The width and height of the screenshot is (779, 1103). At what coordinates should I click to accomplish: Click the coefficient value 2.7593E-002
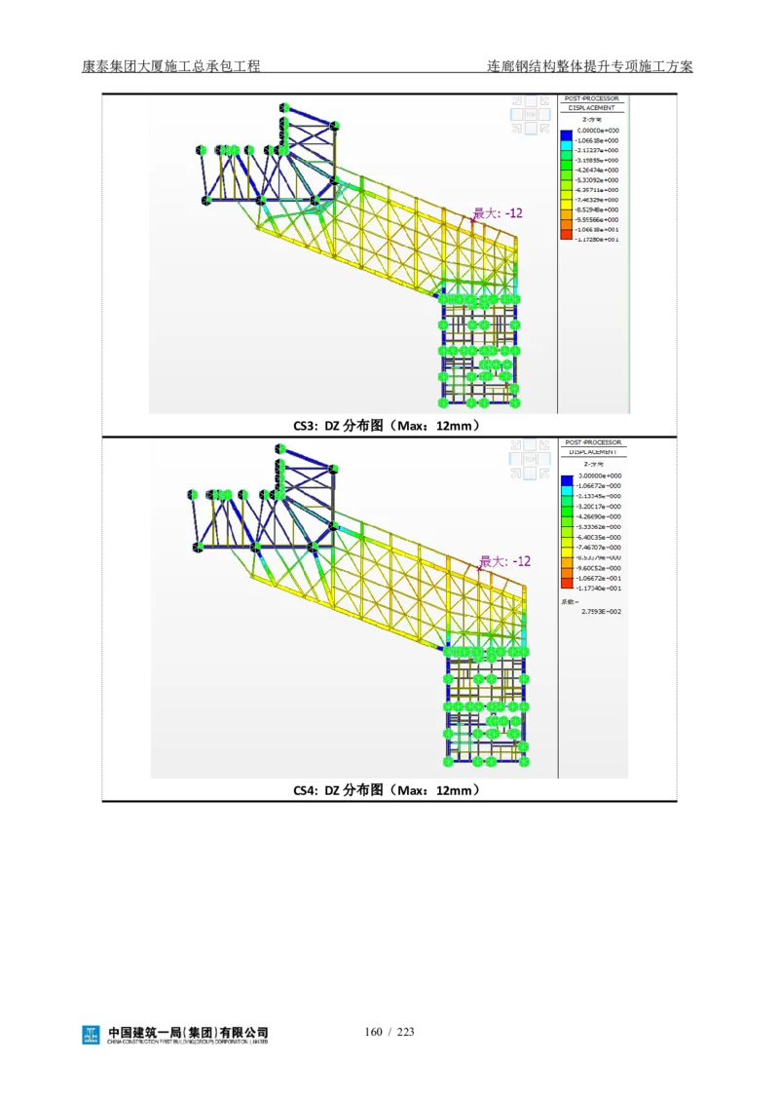(x=601, y=612)
